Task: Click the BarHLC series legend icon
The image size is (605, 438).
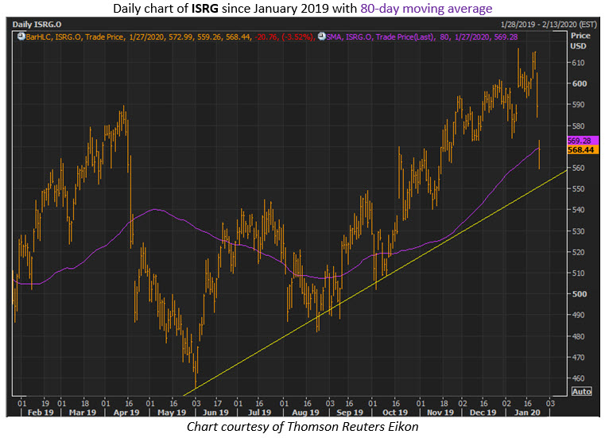Action: click(21, 37)
